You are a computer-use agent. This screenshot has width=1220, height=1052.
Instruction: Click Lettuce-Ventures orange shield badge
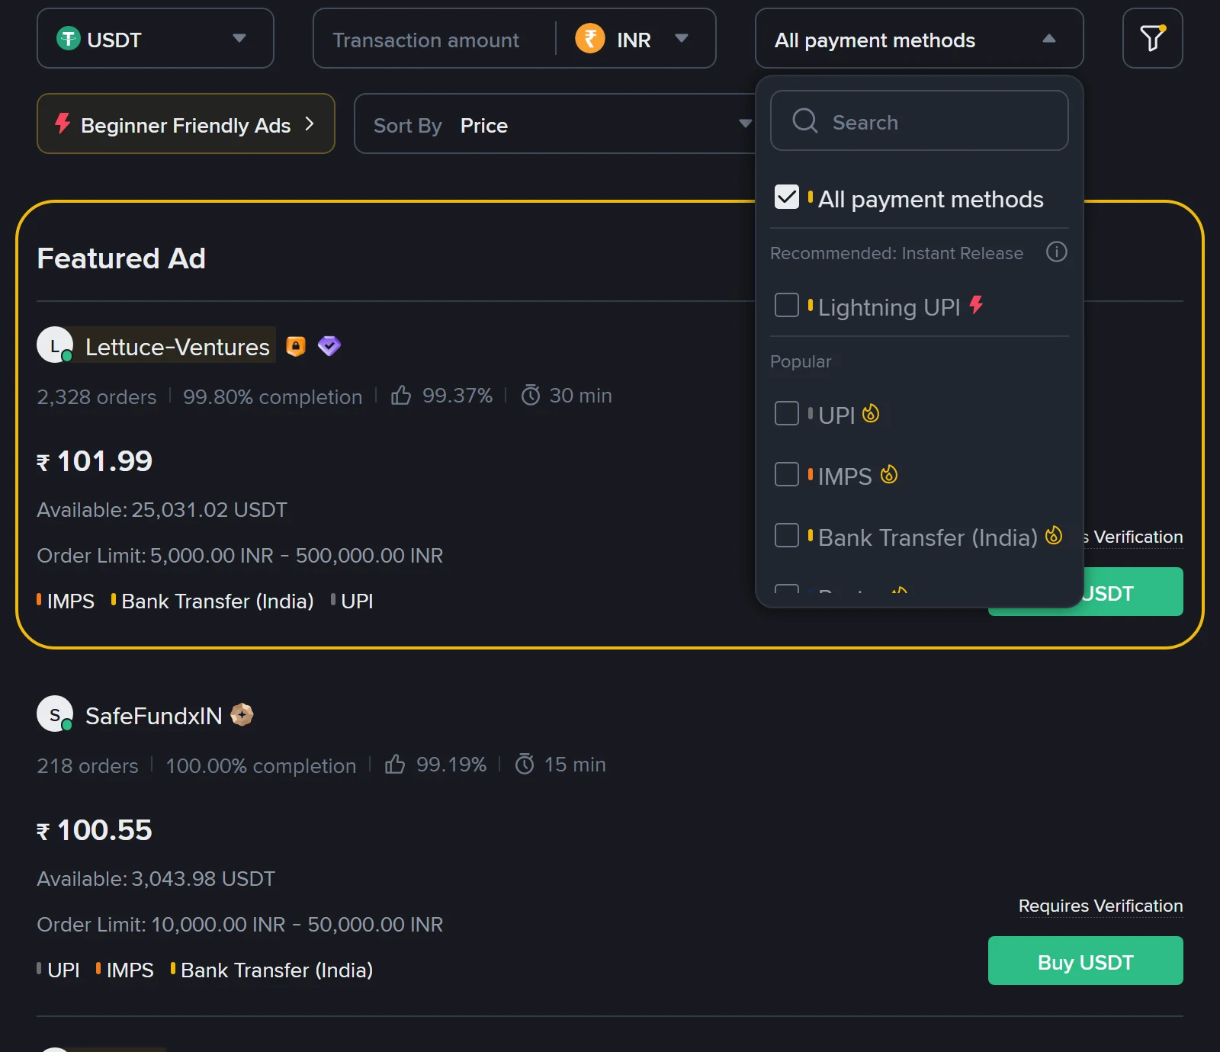(x=296, y=346)
